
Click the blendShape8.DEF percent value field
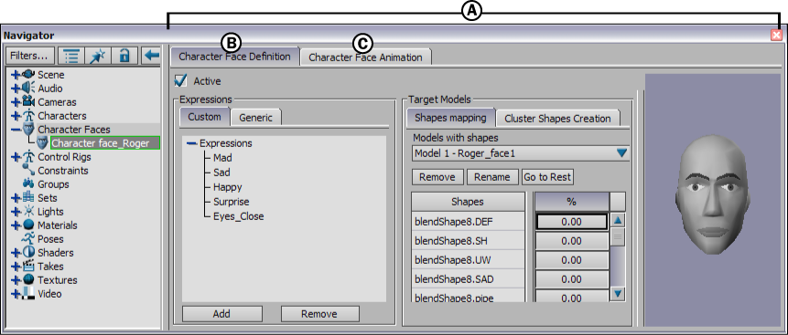point(571,222)
